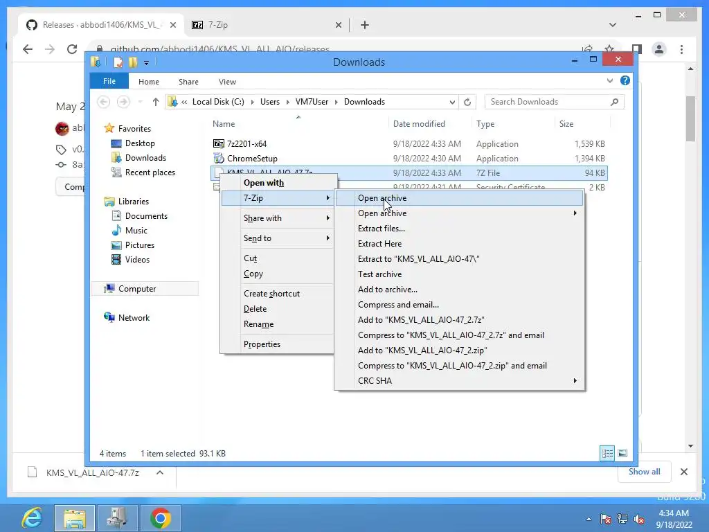Click the Users breadcrumb in address bar
The height and width of the screenshot is (532, 709).
[270, 102]
